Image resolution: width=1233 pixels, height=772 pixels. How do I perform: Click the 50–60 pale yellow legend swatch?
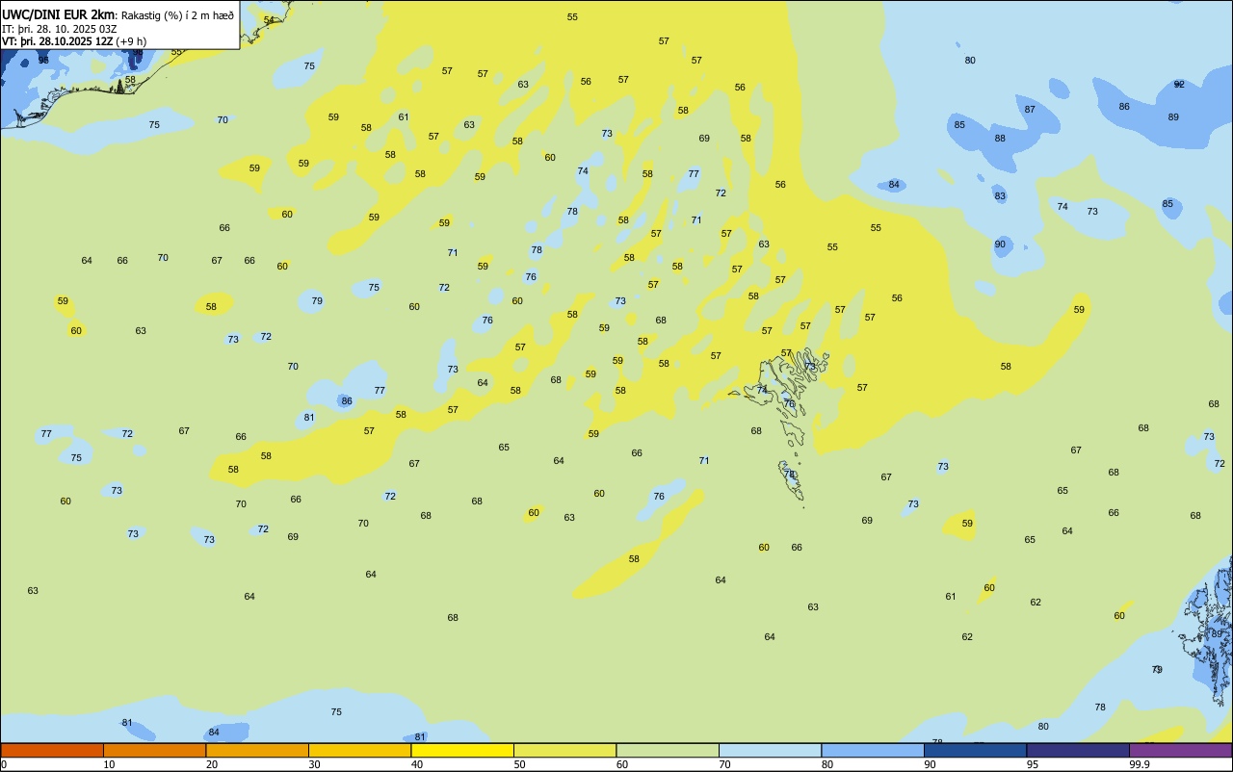(x=564, y=750)
